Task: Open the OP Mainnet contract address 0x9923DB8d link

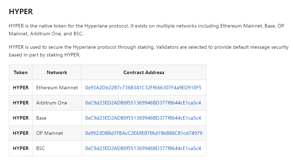Action: [143, 133]
